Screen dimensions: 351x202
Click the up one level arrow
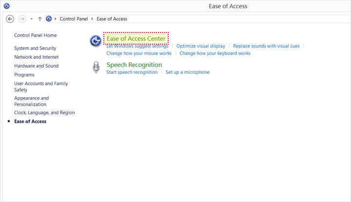pos(39,19)
